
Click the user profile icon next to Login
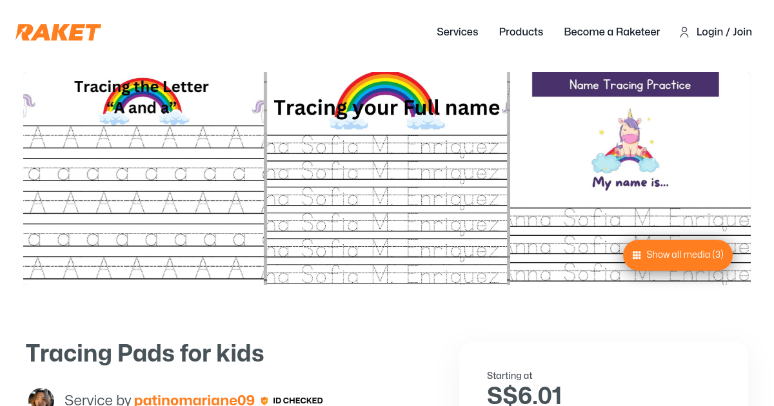(x=684, y=32)
